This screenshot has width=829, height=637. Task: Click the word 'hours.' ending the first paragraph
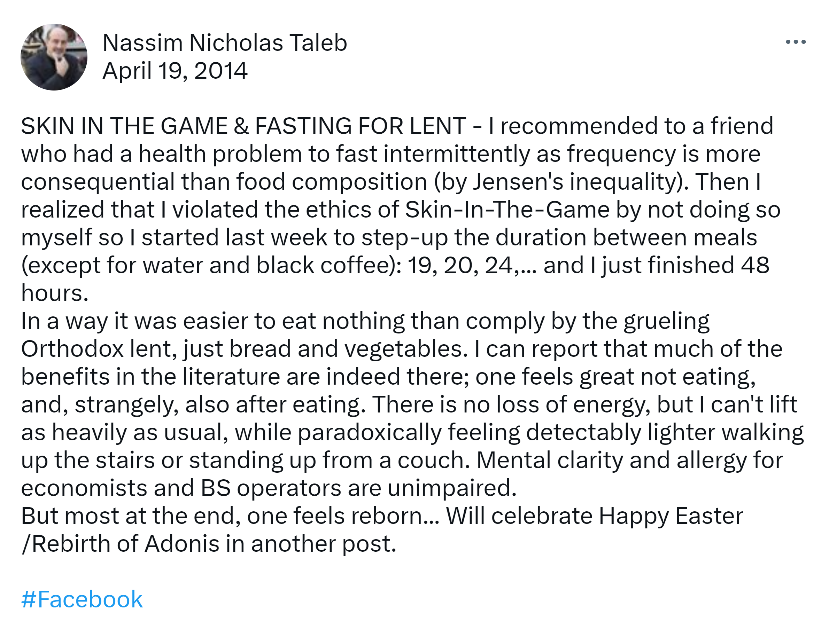point(55,293)
